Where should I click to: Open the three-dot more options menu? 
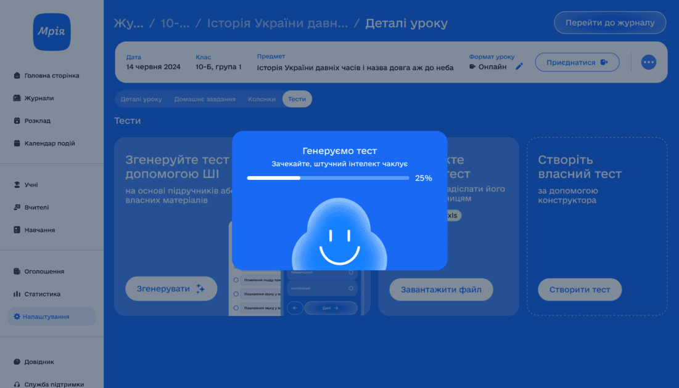pyautogui.click(x=648, y=62)
